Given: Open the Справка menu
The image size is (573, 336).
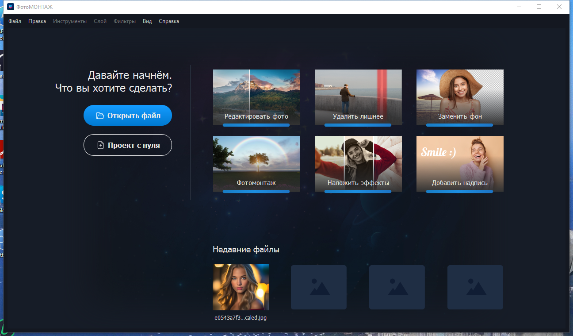Looking at the screenshot, I should tap(169, 21).
